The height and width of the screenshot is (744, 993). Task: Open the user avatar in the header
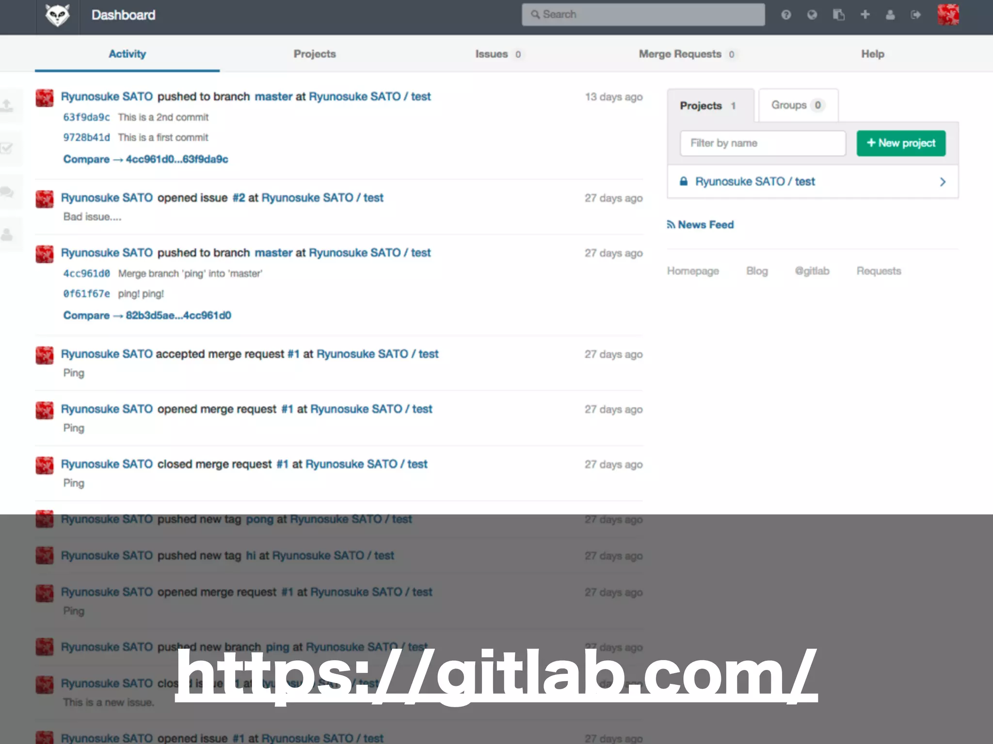[948, 15]
